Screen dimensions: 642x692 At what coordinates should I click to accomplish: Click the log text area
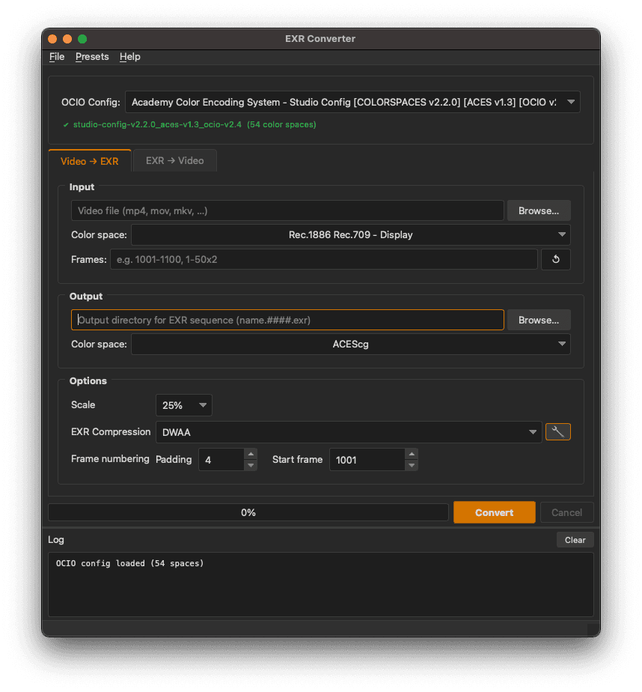tap(321, 584)
